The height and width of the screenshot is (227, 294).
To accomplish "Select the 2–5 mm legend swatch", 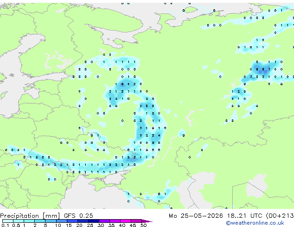I will tap(40, 221).
